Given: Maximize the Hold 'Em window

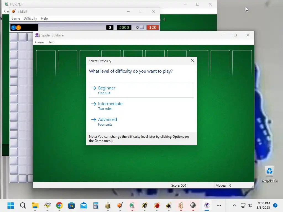Looking at the screenshot, I should coord(198,4).
